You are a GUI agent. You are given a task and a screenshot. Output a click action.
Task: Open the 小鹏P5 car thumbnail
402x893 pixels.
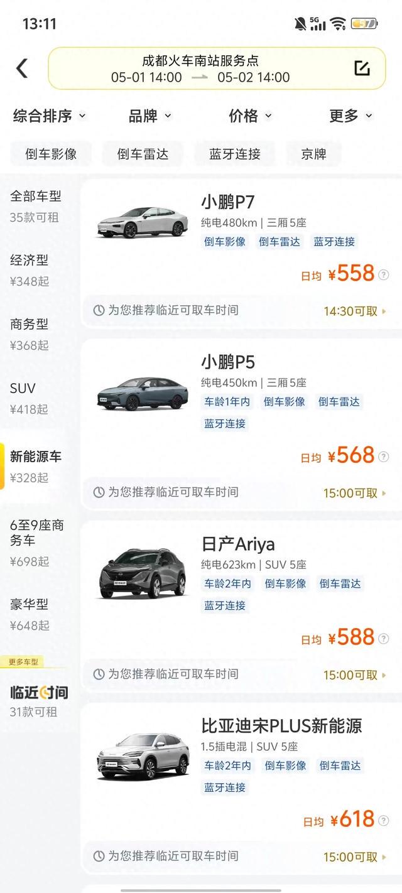coord(143,394)
